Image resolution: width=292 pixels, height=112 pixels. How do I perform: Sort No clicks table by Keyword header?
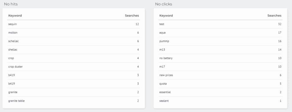[166, 16]
